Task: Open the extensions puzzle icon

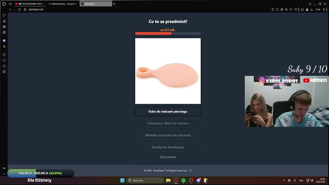Action: (302, 10)
